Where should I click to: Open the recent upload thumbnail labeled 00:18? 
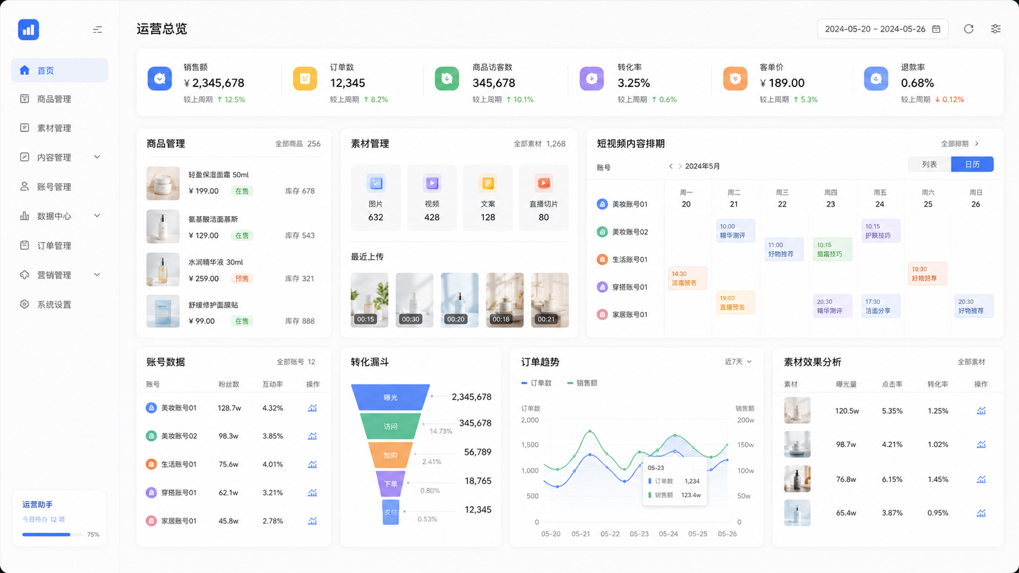coord(505,300)
